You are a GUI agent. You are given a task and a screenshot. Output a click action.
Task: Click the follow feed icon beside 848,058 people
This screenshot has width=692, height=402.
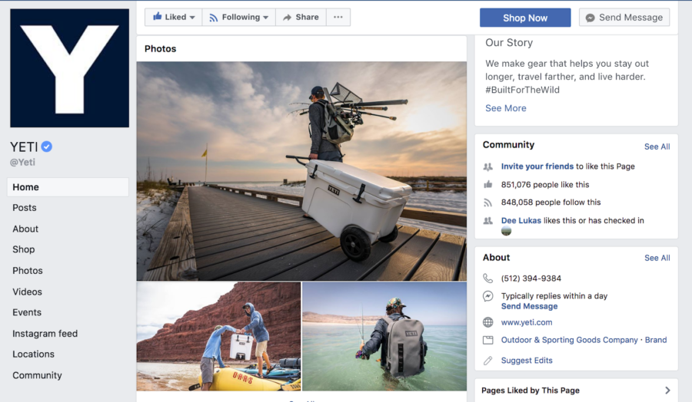(487, 203)
